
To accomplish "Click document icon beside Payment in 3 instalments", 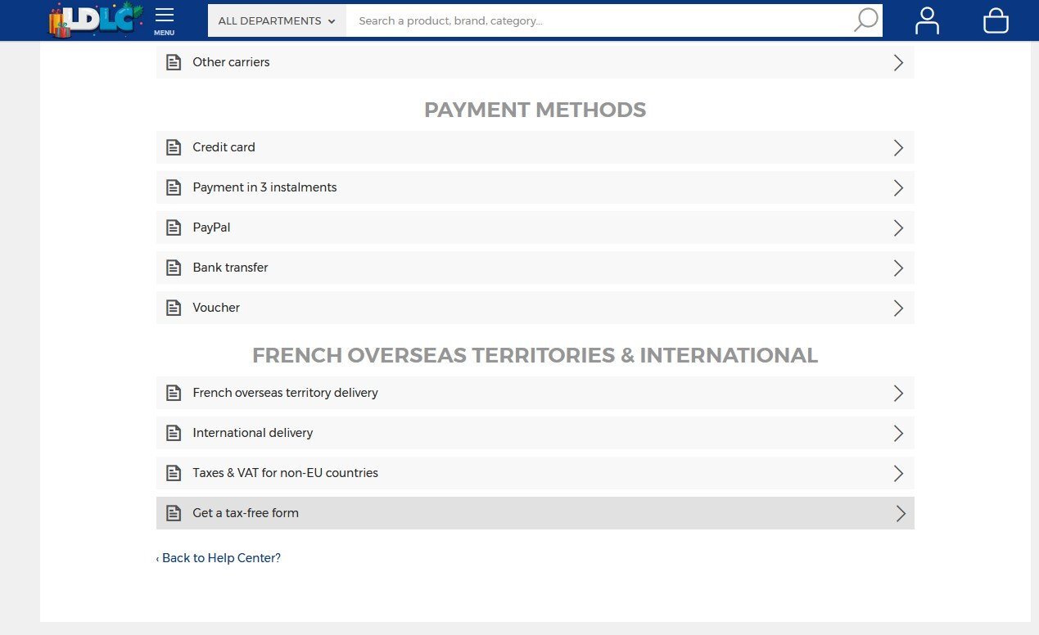I will 174,187.
